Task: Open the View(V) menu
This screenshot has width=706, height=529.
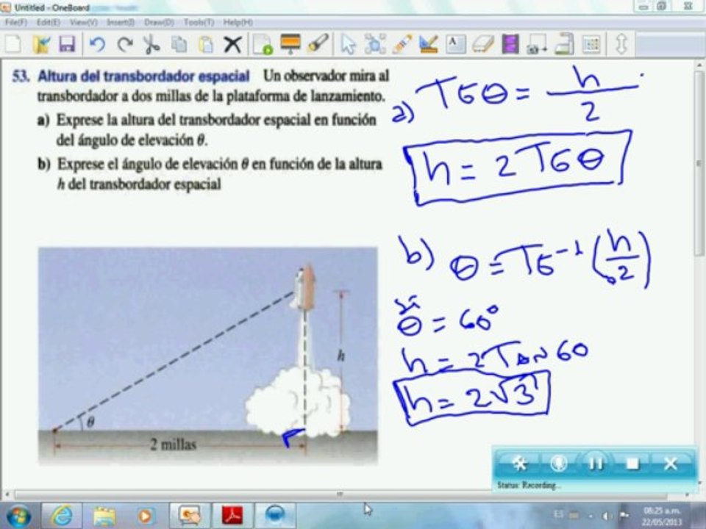Action: click(x=83, y=22)
